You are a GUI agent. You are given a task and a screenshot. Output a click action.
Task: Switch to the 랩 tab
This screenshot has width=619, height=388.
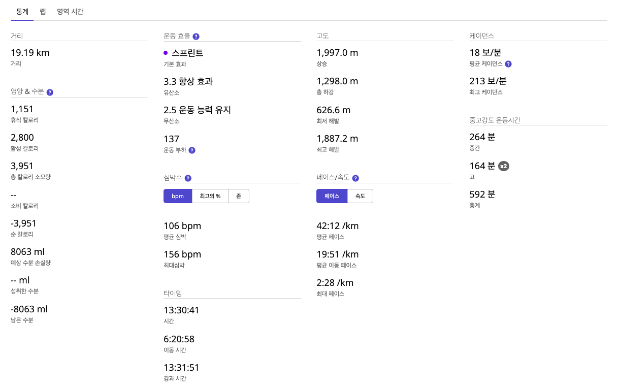click(x=43, y=11)
